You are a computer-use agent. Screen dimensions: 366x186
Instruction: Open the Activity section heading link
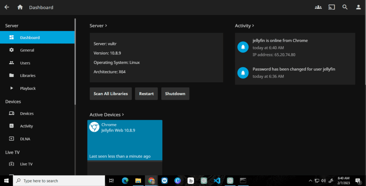tap(244, 26)
